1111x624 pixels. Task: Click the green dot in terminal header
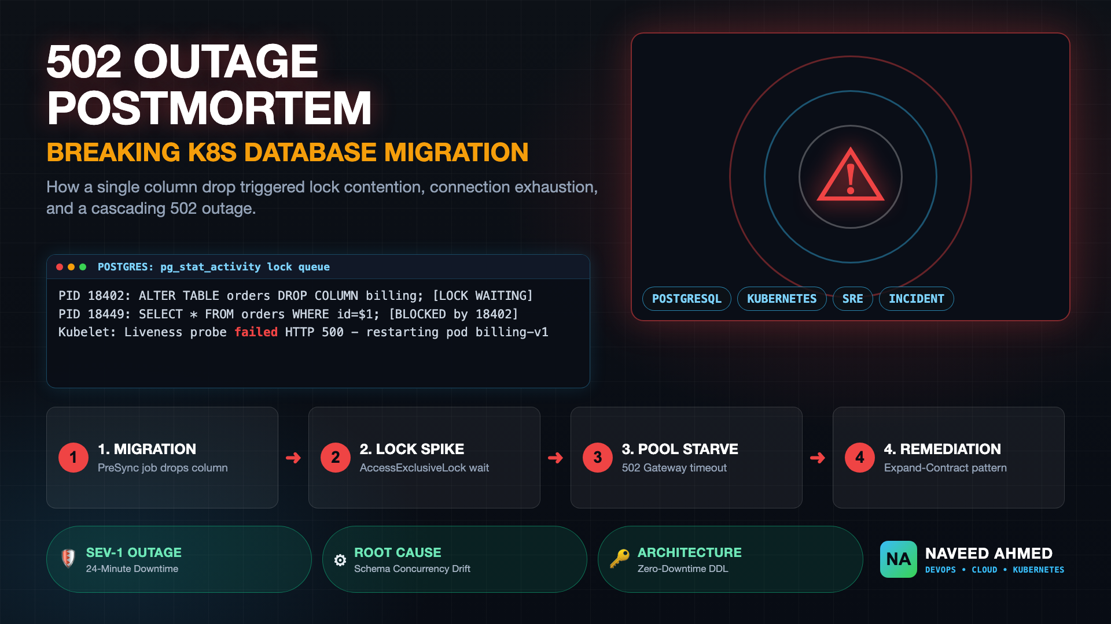click(x=83, y=267)
